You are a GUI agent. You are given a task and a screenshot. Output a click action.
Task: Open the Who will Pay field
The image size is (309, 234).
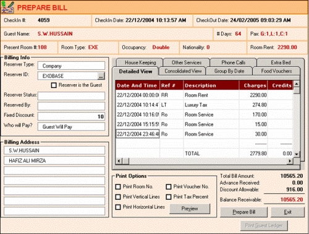pos(71,127)
